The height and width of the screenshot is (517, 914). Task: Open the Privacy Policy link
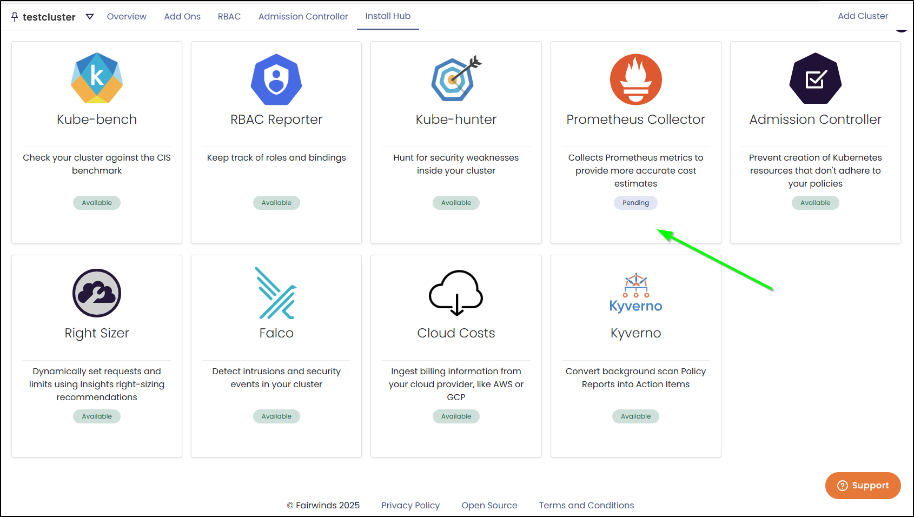tap(410, 505)
